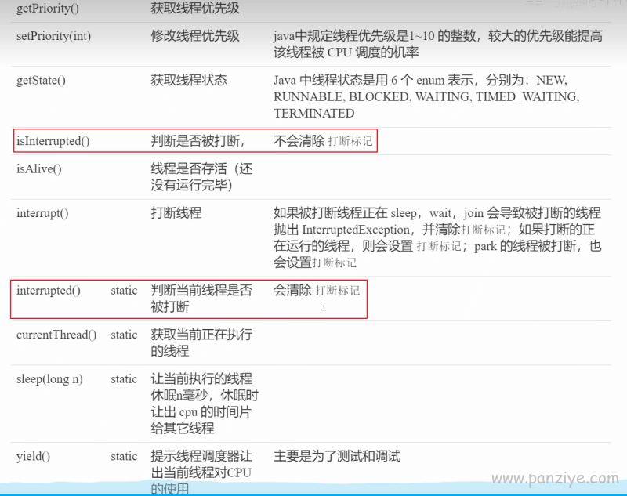Click '打断线程' description text
Image resolution: width=627 pixels, height=496 pixels.
tap(176, 212)
